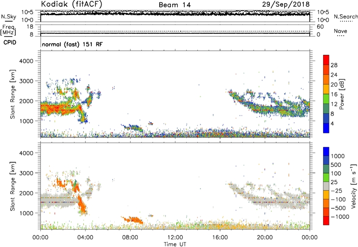Click the -25 value on Velocity colorbar
The width and height of the screenshot is (358, 247).
[x=337, y=191]
